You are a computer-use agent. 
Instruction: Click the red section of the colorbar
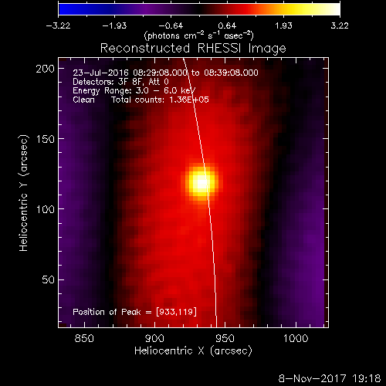pos(242,9)
